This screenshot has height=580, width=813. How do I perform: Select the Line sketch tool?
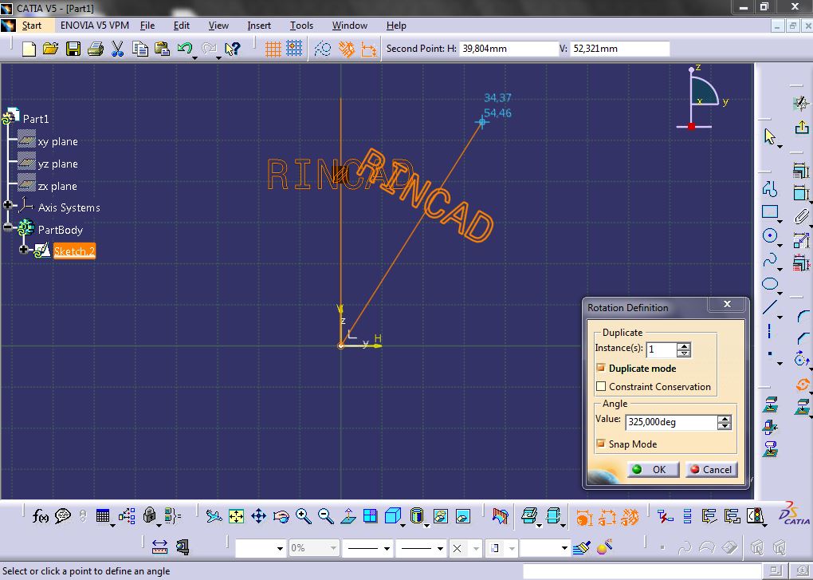[x=770, y=307]
